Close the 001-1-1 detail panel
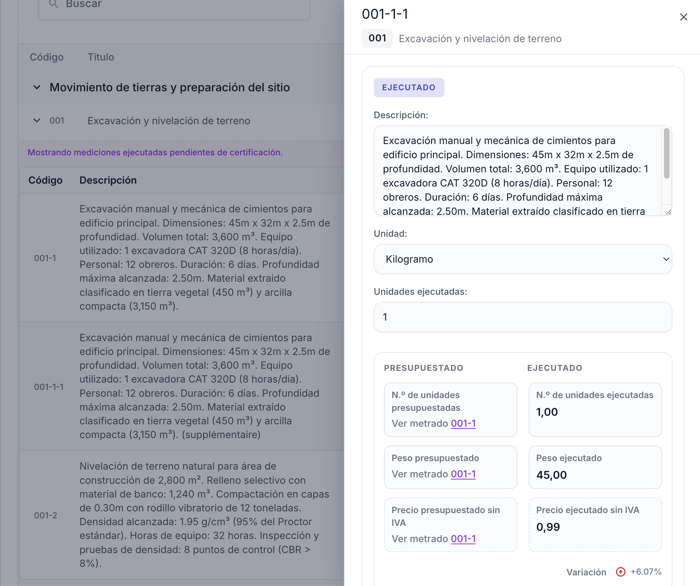Image resolution: width=700 pixels, height=586 pixels. tap(684, 17)
